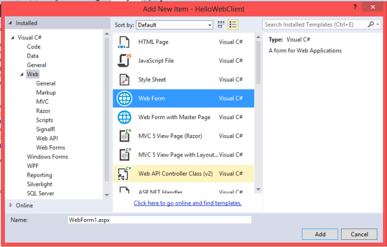387x247 pixels.
Task: Choose MVC 5 View Page (Razor) label
Action: (x=170, y=136)
